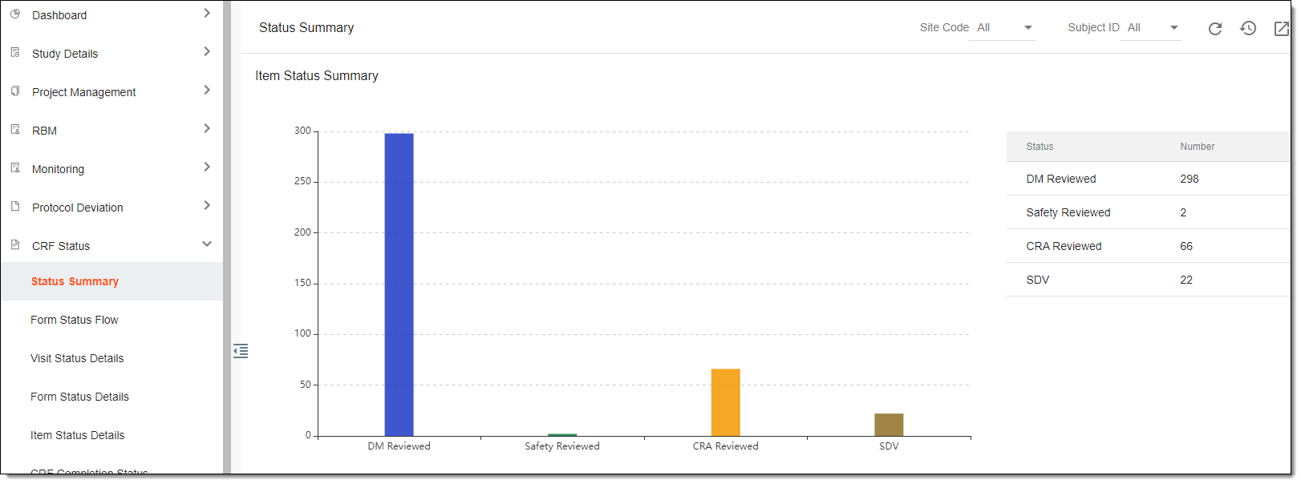Click the sidebar vertical scrollbar
This screenshot has height=484, width=1301.
coord(227,237)
